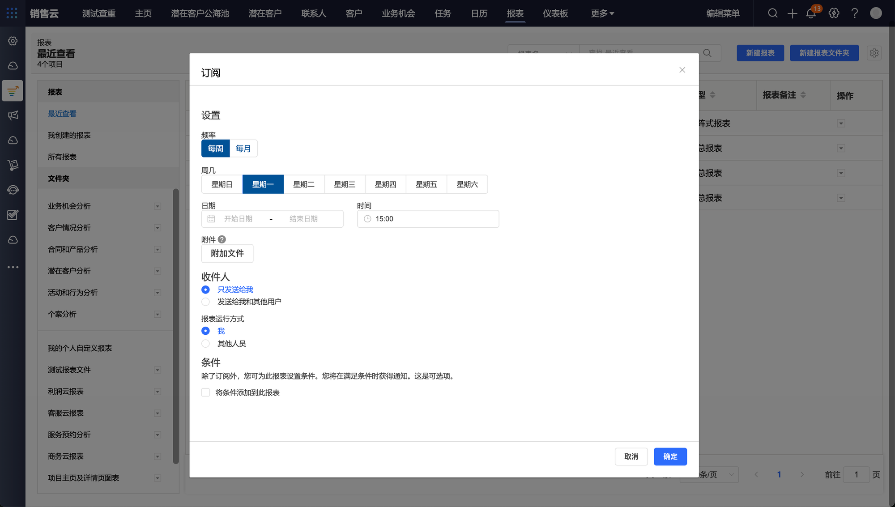Click the help question mark next to 附件
Viewport: 895px width, 507px height.
click(x=222, y=239)
